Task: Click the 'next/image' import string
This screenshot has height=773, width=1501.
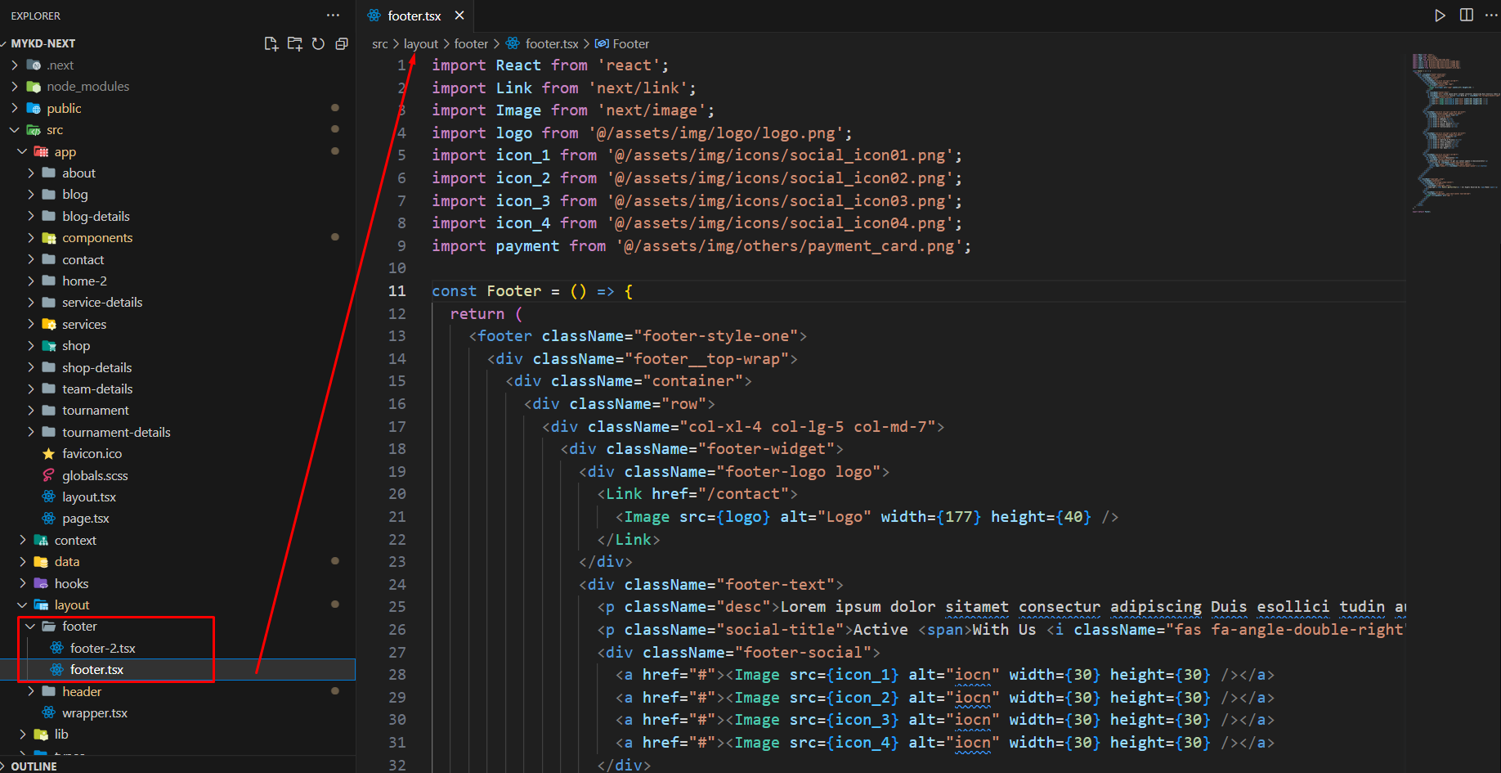Action: pos(652,110)
